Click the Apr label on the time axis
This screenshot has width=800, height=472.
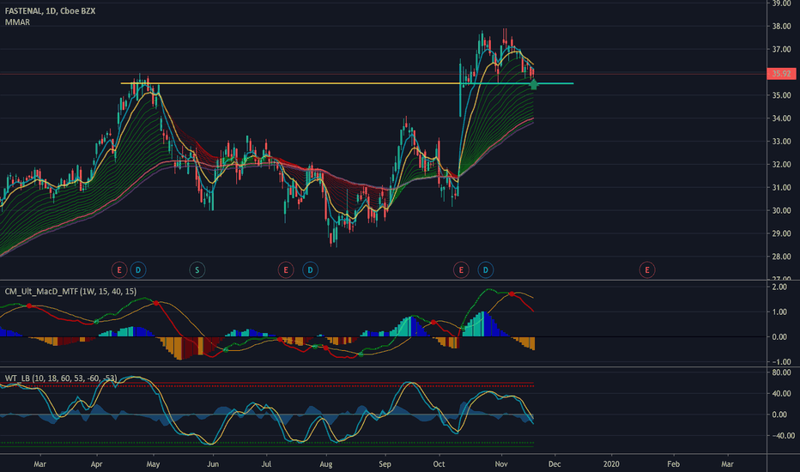[96, 463]
